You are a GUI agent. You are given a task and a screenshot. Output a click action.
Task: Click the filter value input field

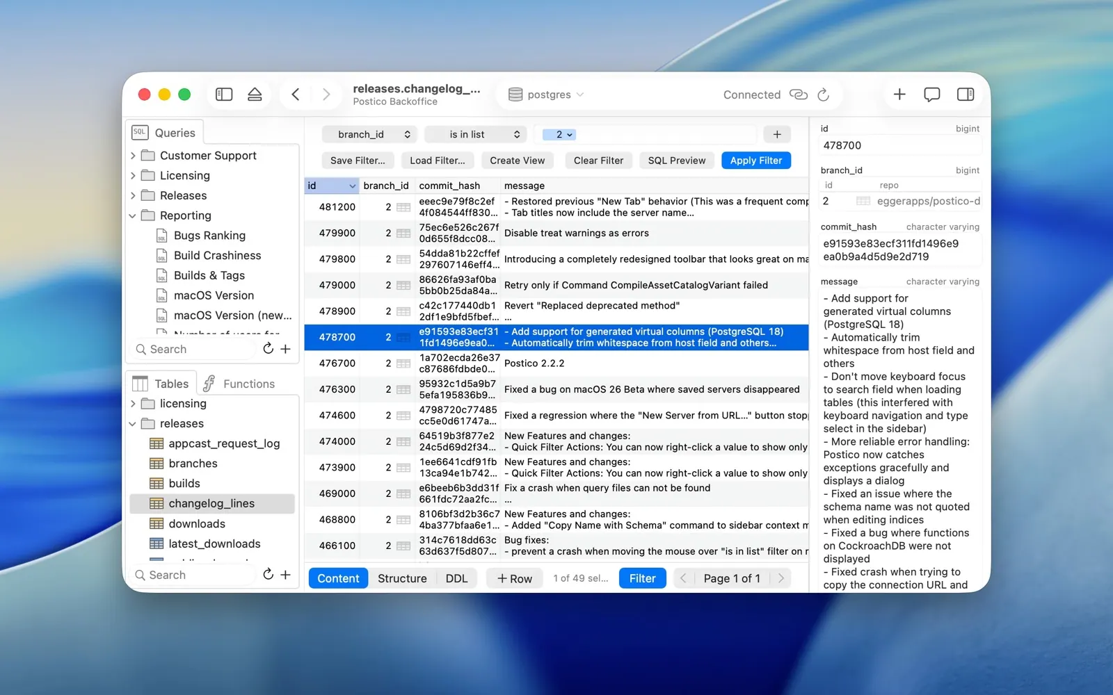tap(646, 135)
